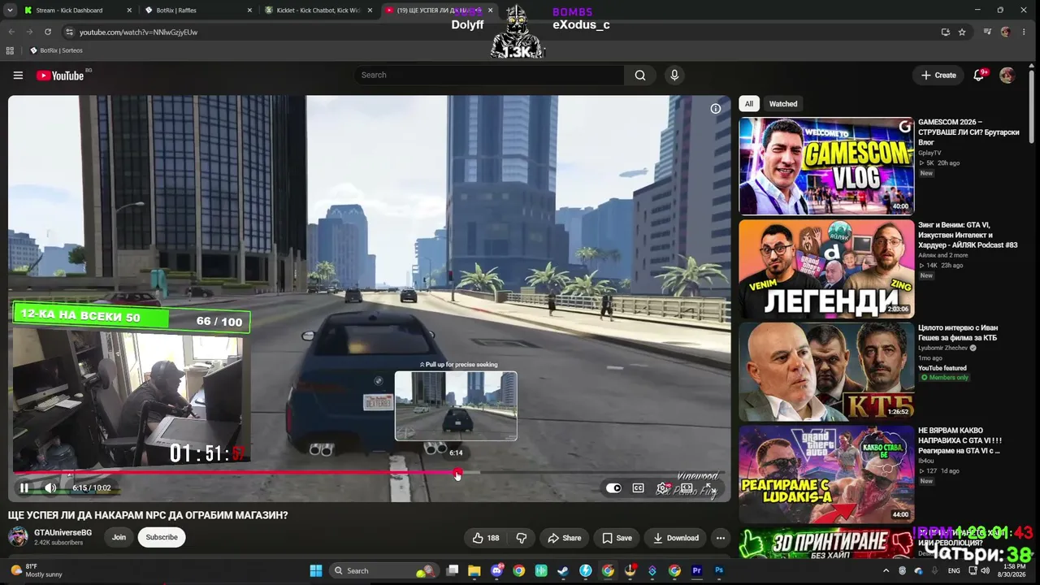Select the Watched filter chip

(783, 104)
